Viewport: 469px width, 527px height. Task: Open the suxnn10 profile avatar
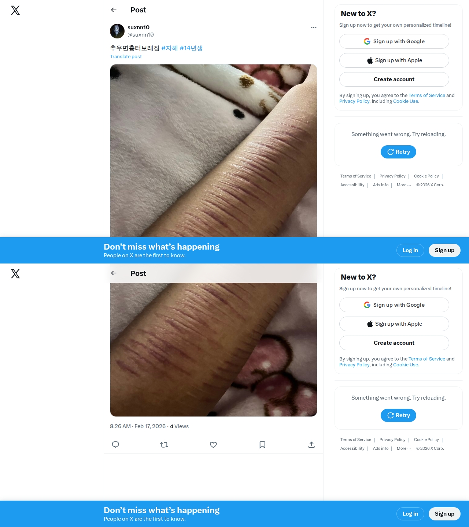tap(117, 31)
